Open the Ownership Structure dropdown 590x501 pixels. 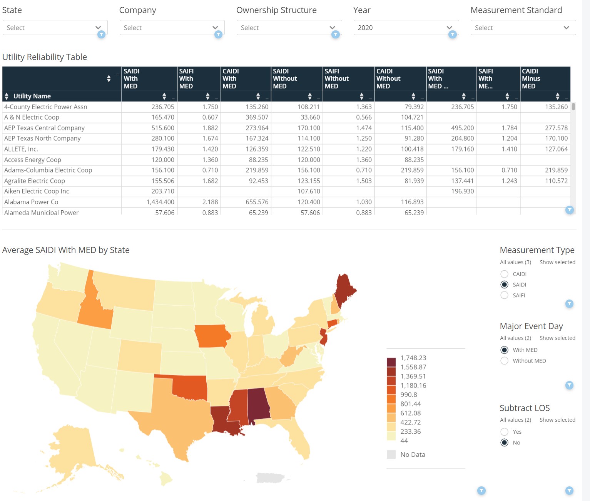click(x=289, y=28)
